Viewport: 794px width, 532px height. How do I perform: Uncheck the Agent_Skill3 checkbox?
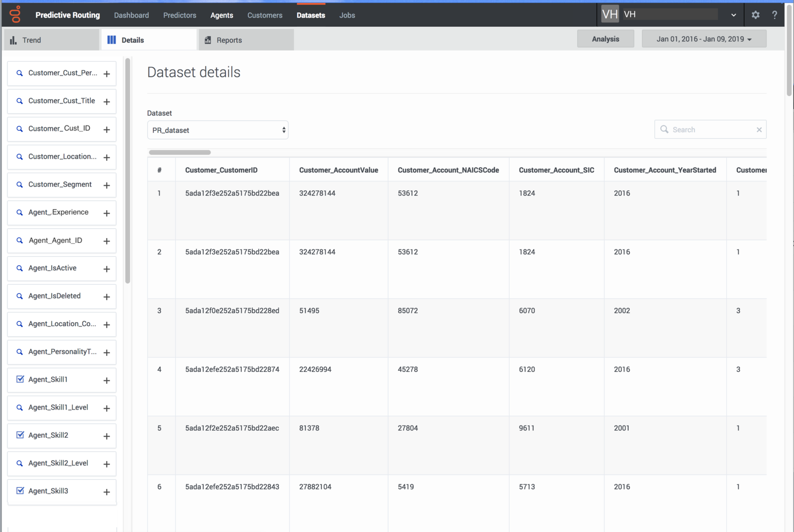[20, 491]
